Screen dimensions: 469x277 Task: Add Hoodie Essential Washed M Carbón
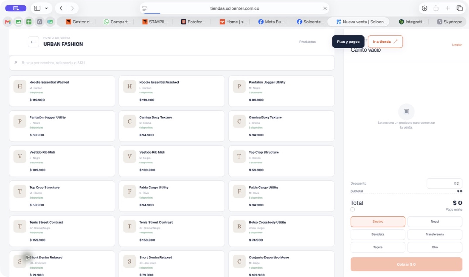click(x=62, y=91)
